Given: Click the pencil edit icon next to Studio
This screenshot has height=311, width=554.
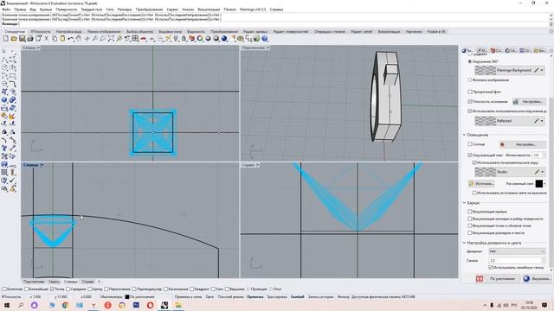Looking at the screenshot, I should tap(537, 172).
